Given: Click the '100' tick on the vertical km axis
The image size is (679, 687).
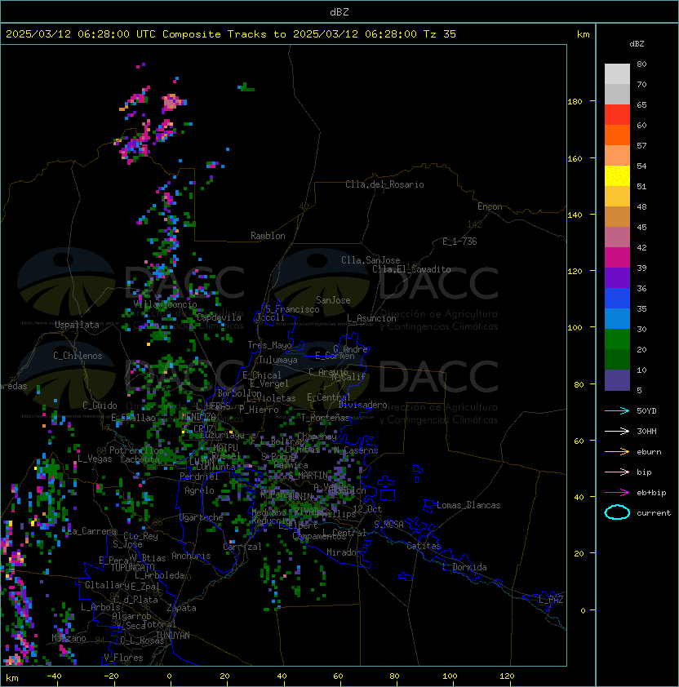Looking at the screenshot, I should tap(575, 328).
